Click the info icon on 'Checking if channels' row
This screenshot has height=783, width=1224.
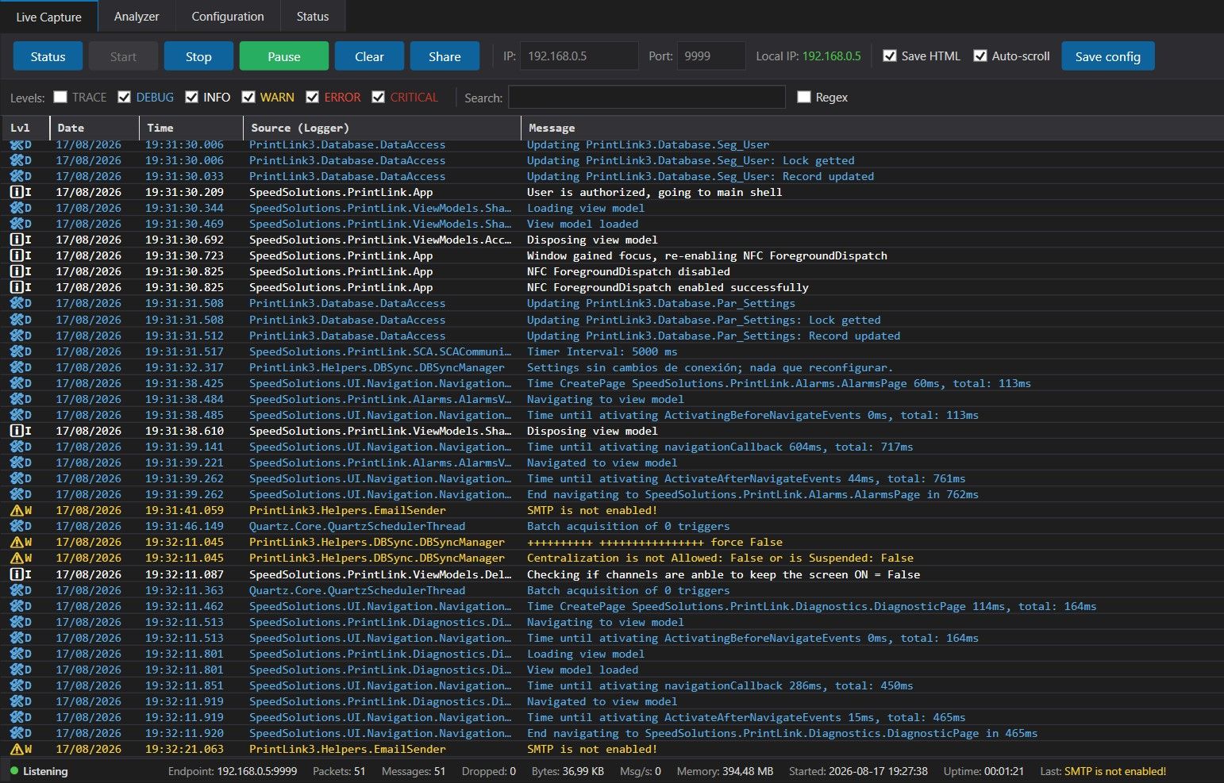[16, 574]
